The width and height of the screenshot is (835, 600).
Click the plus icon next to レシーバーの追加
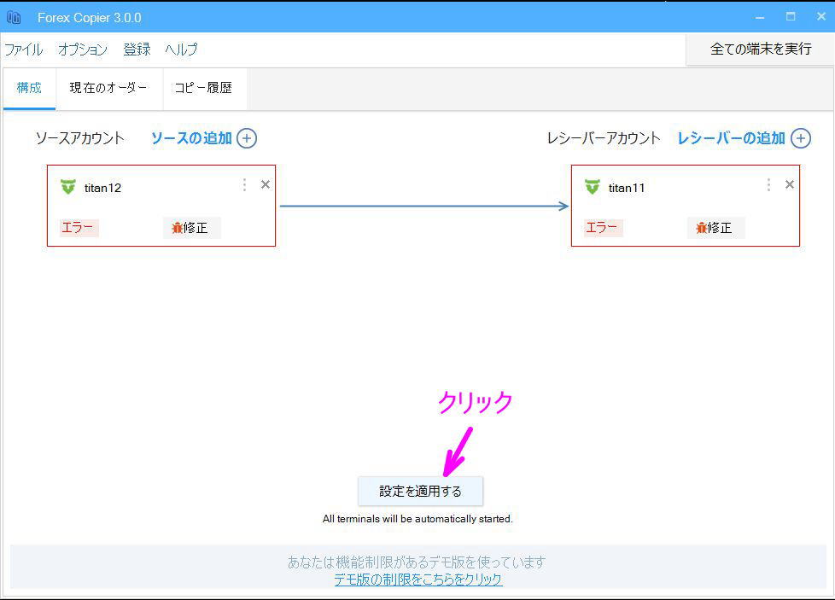pyautogui.click(x=800, y=137)
